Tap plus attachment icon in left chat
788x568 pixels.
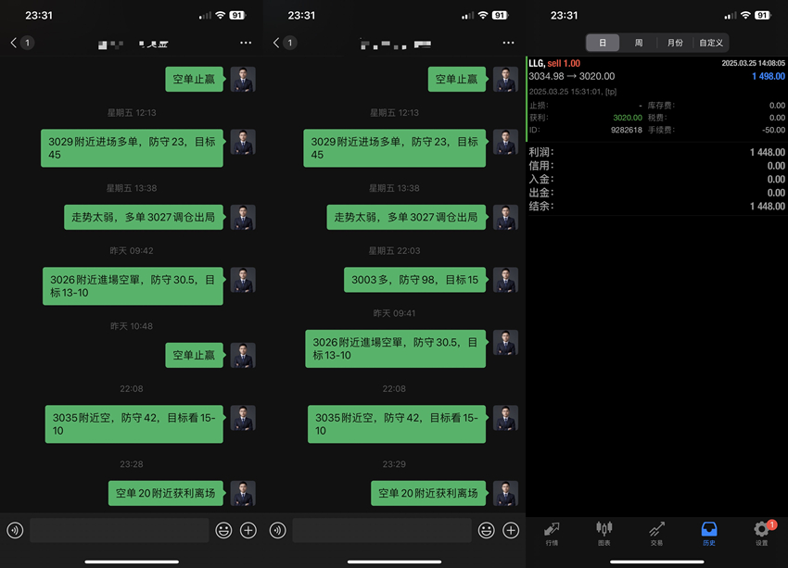coord(248,530)
